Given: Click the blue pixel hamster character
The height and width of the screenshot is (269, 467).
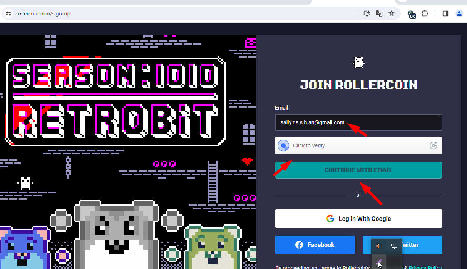Looking at the screenshot, I should [25, 247].
